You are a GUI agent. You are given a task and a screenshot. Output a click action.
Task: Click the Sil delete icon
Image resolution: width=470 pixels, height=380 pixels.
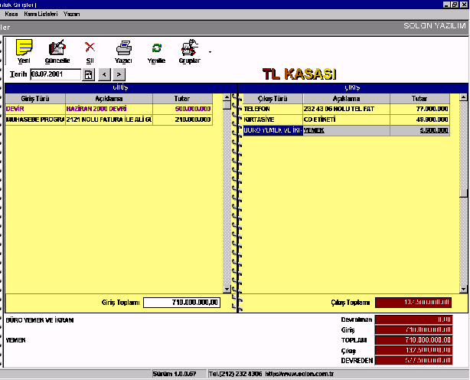pos(90,47)
